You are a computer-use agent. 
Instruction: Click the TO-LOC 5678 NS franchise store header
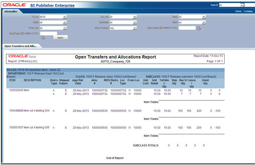(33, 70)
